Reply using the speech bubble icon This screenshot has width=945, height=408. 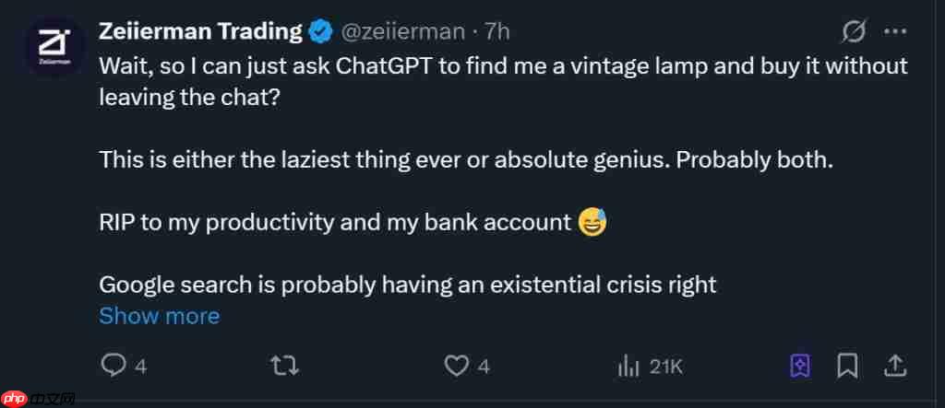(113, 366)
